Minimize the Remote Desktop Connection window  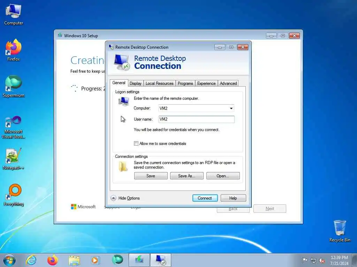pos(220,47)
